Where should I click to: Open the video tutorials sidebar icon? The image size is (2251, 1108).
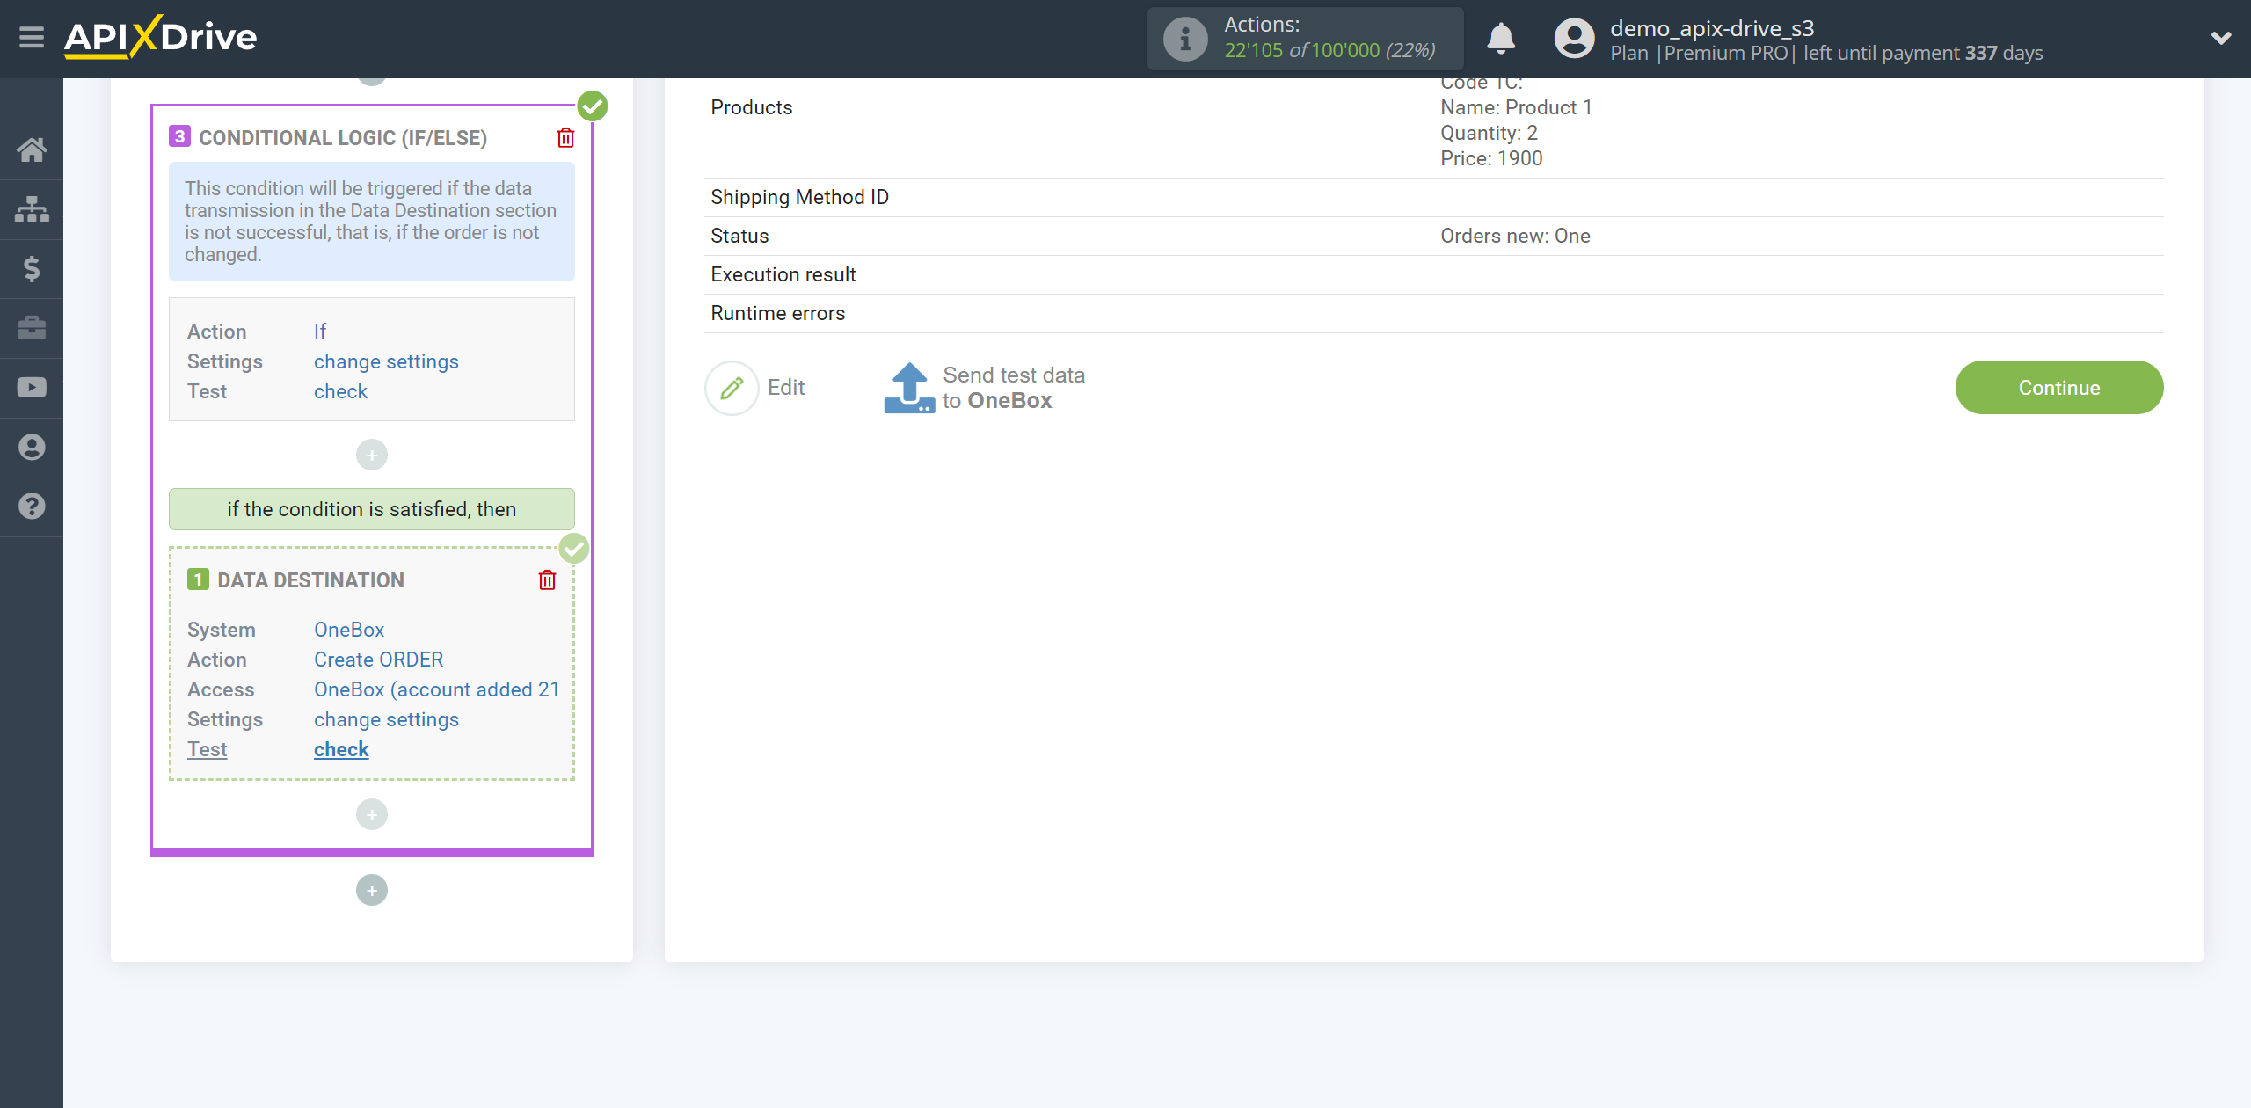[x=32, y=388]
